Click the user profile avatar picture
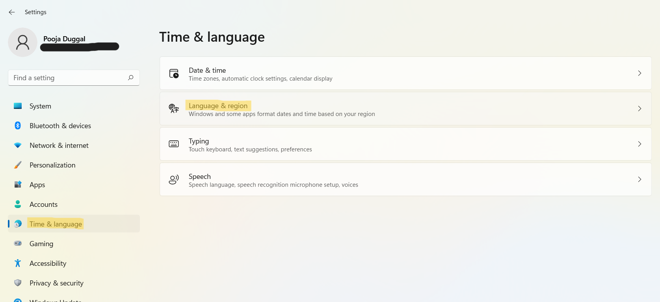Screen dimensions: 660x302 click(22, 42)
